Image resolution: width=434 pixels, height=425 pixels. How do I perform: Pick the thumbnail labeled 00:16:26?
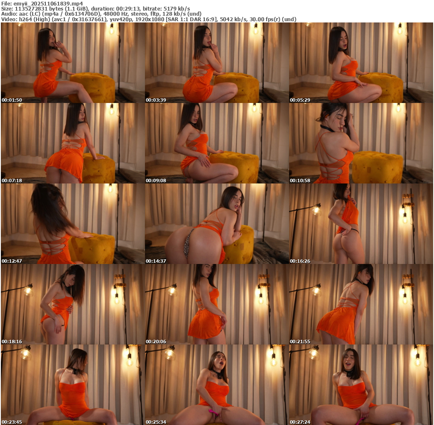pos(361,224)
